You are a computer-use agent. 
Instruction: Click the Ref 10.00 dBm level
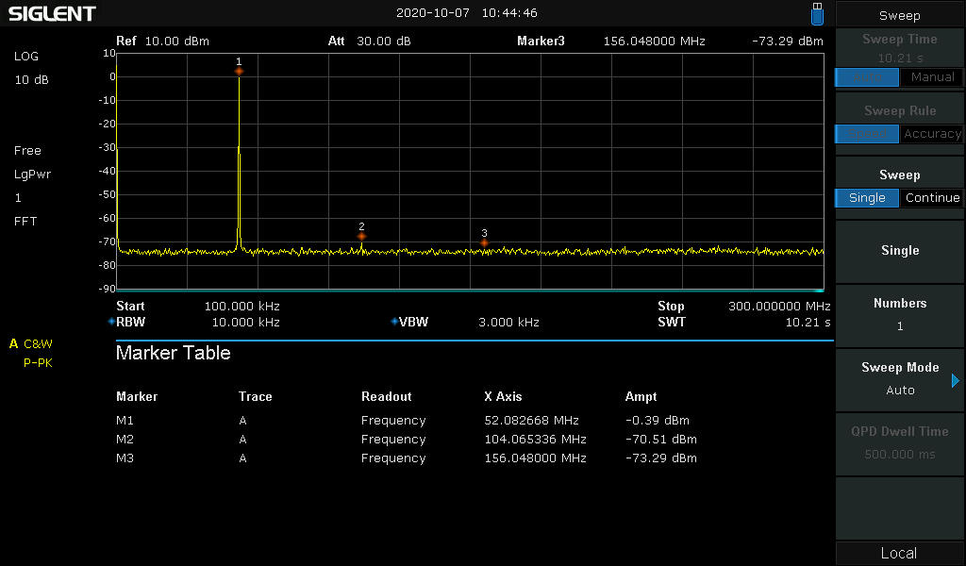(162, 42)
